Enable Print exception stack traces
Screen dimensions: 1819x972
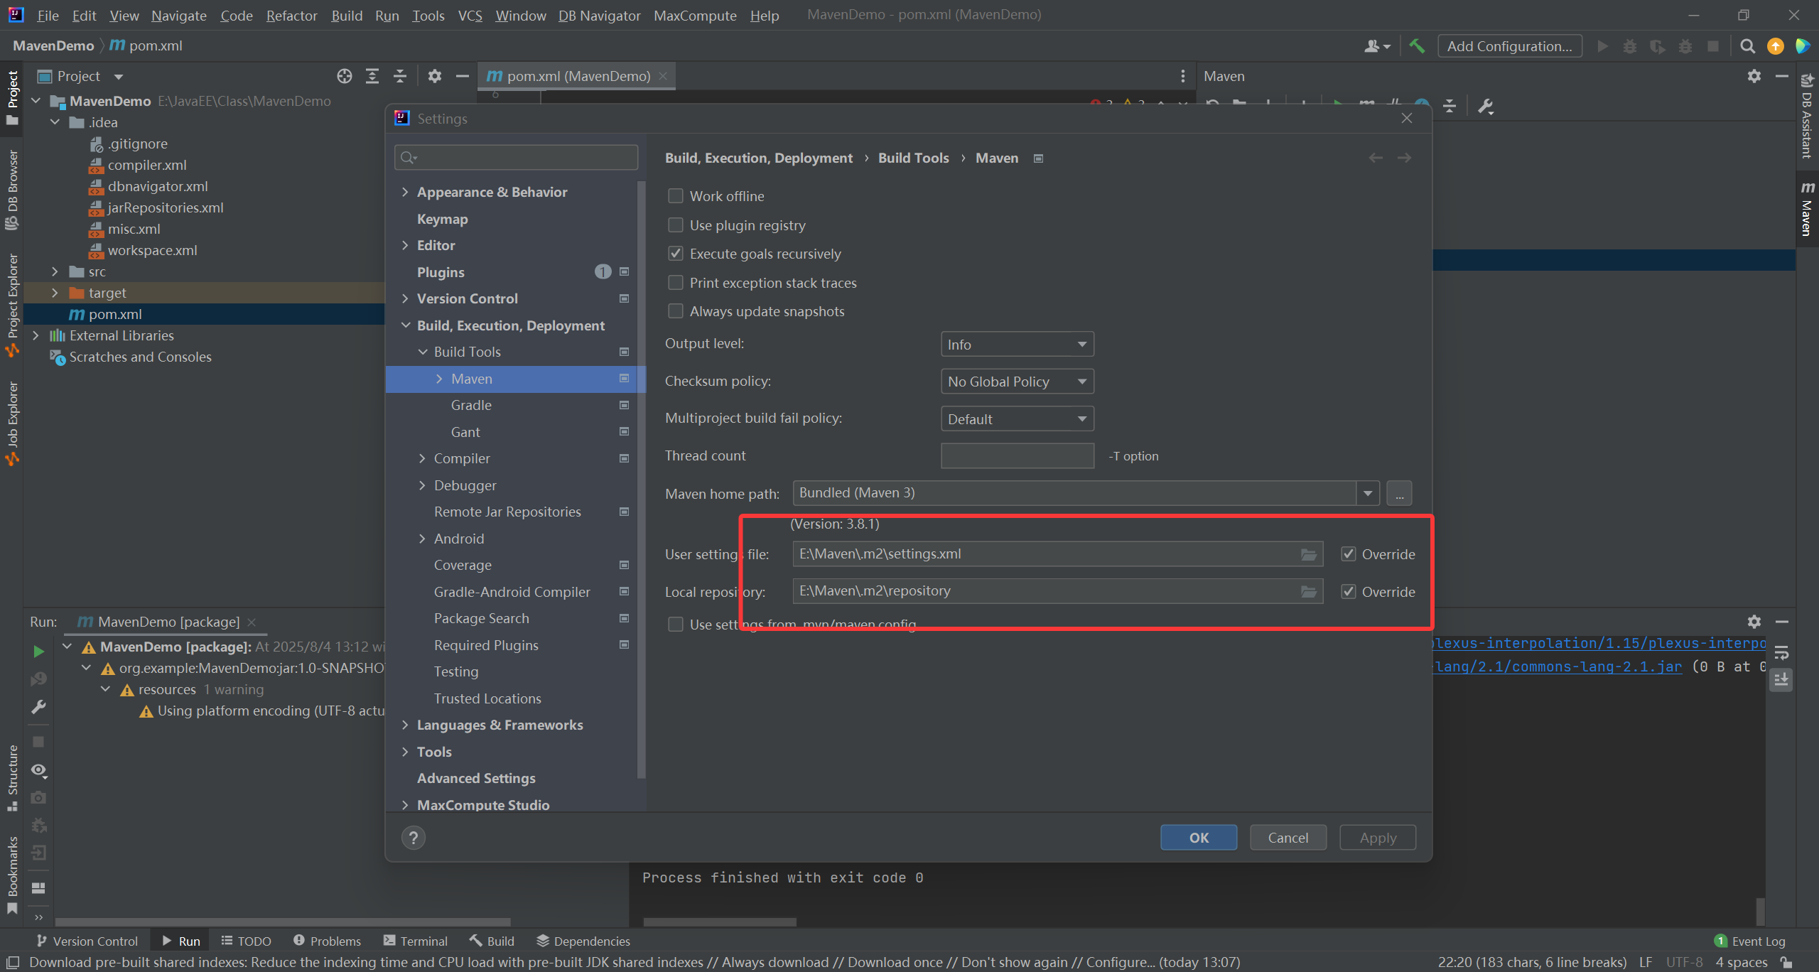point(676,282)
